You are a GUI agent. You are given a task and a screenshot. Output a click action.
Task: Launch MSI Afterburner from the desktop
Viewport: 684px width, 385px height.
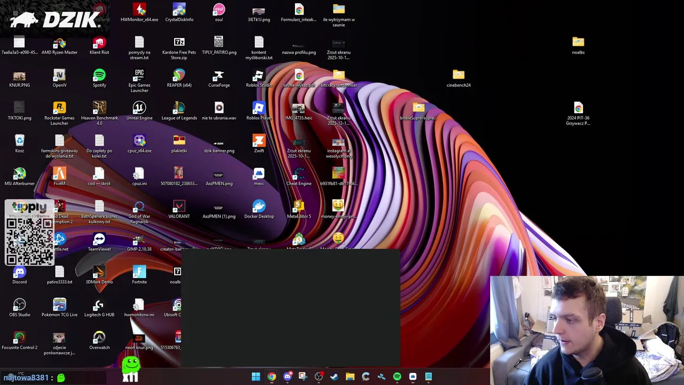pos(19,177)
